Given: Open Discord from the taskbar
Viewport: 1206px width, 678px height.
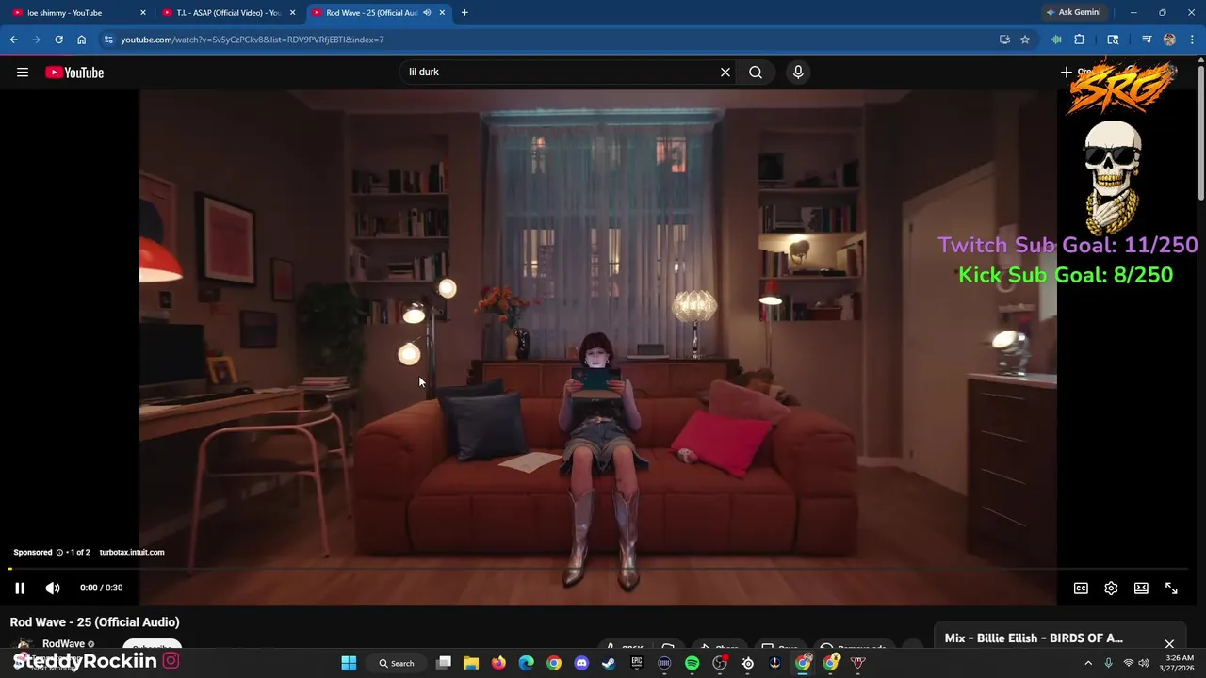Looking at the screenshot, I should (581, 663).
